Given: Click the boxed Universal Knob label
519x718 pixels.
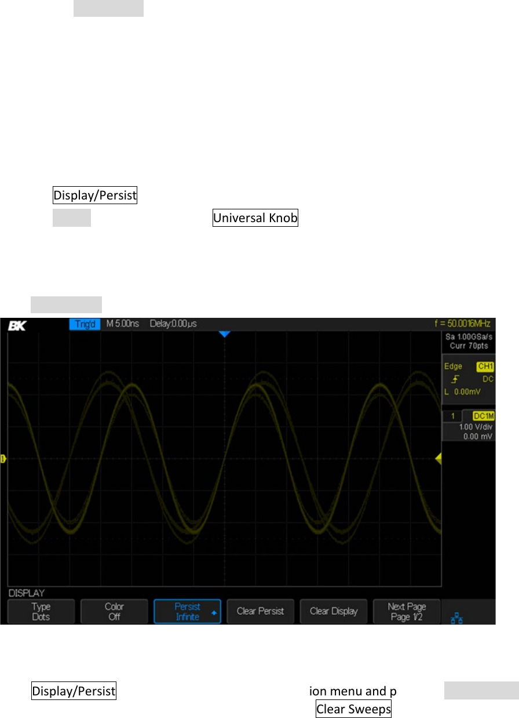Looking at the screenshot, I should click(255, 218).
